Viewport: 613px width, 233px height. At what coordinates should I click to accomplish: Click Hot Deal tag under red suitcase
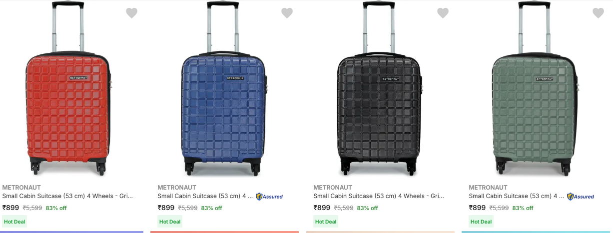point(14,222)
